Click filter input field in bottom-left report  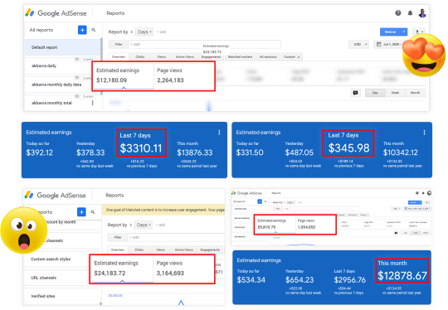tap(176, 237)
